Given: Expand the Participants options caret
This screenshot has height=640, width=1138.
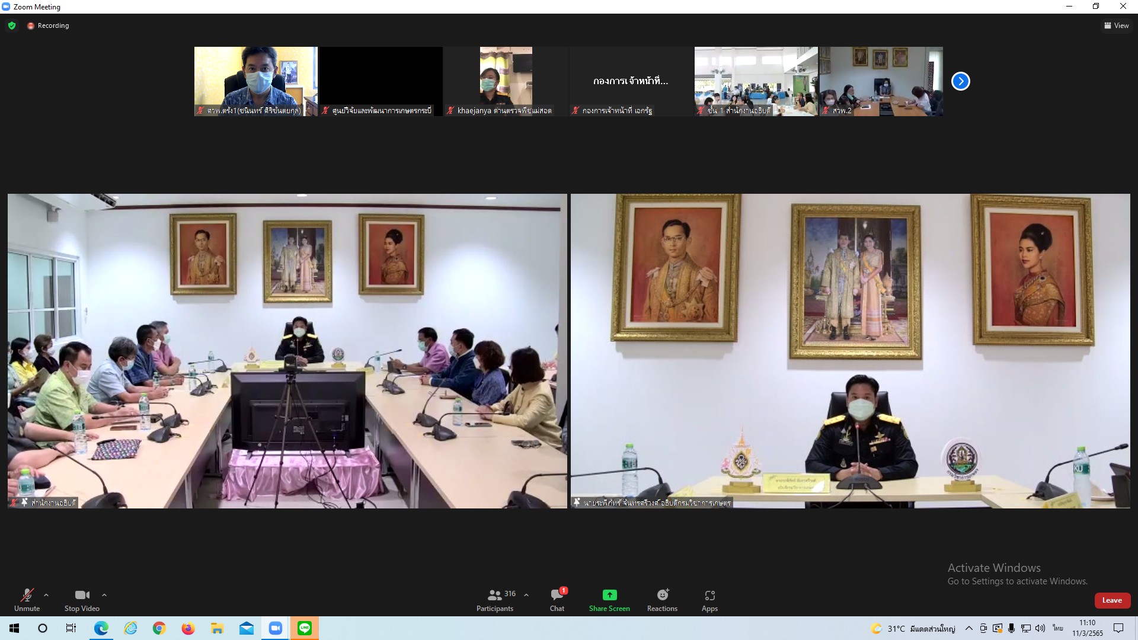Looking at the screenshot, I should 526,595.
